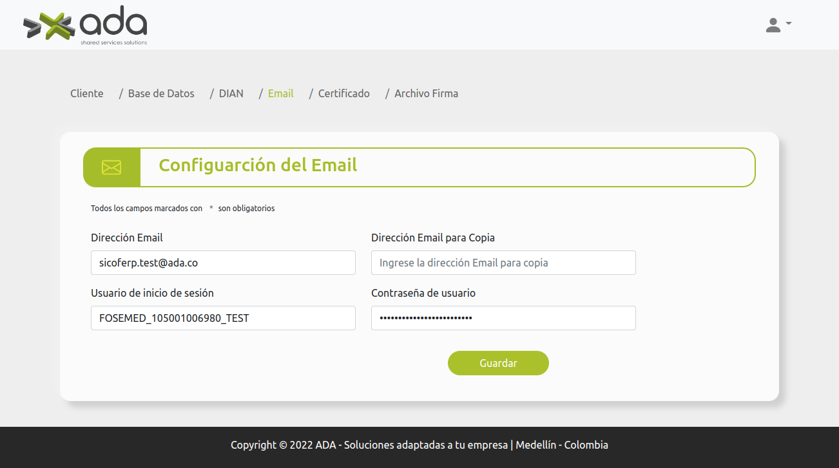Open the Archivo Firma step

coord(426,93)
